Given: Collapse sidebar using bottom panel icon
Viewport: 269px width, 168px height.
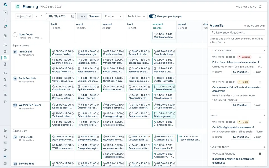Looking at the screenshot, I should (x=5, y=164).
